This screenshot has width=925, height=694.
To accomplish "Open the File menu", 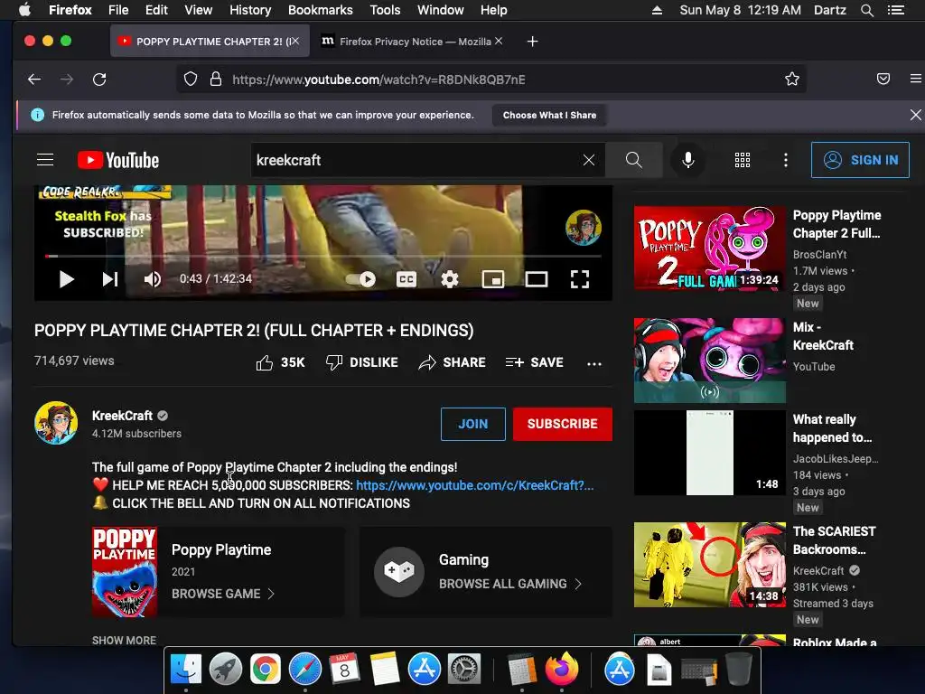I will pyautogui.click(x=118, y=10).
